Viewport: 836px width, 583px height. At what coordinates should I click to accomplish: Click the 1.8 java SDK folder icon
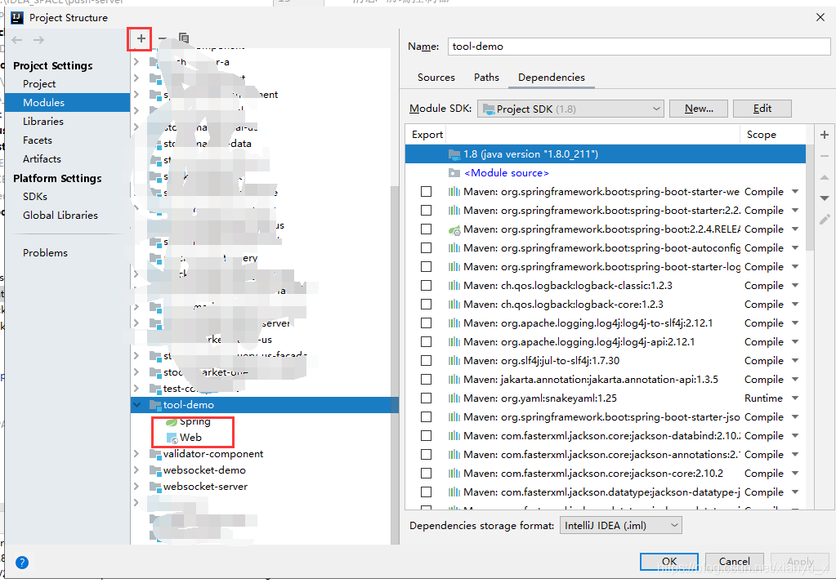[454, 154]
